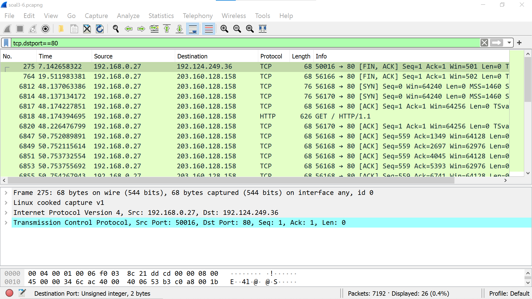The width and height of the screenshot is (532, 299).
Task: Clear the display filter with X button
Action: 484,43
